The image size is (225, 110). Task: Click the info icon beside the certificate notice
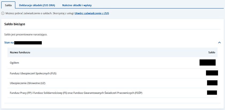click(x=3, y=13)
